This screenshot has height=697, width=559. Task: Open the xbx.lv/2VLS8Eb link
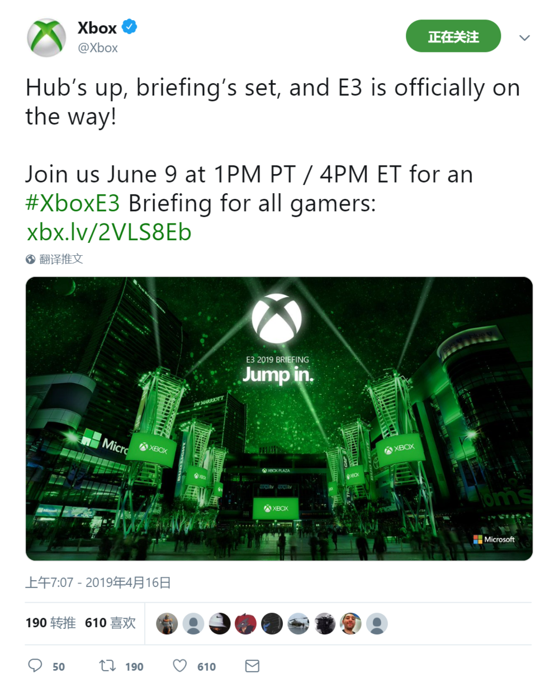tap(109, 232)
